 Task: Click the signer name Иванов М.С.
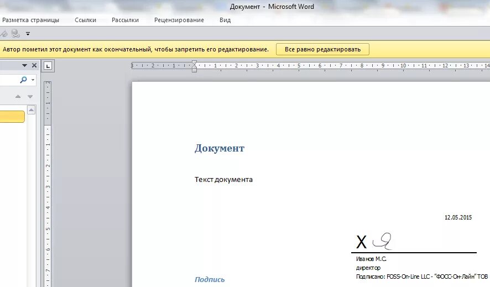(x=371, y=259)
